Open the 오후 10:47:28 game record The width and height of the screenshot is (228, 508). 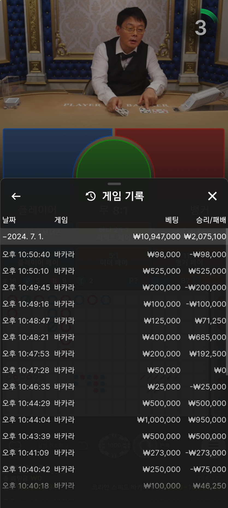pyautogui.click(x=114, y=370)
